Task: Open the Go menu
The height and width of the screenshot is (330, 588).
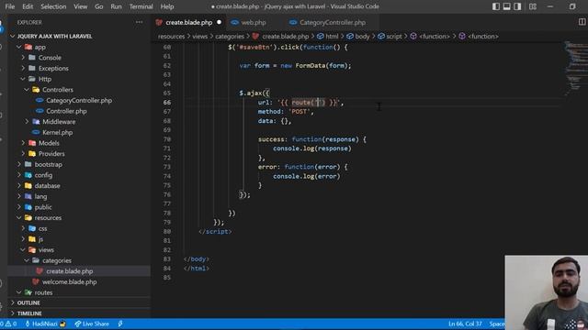Action: pos(98,6)
